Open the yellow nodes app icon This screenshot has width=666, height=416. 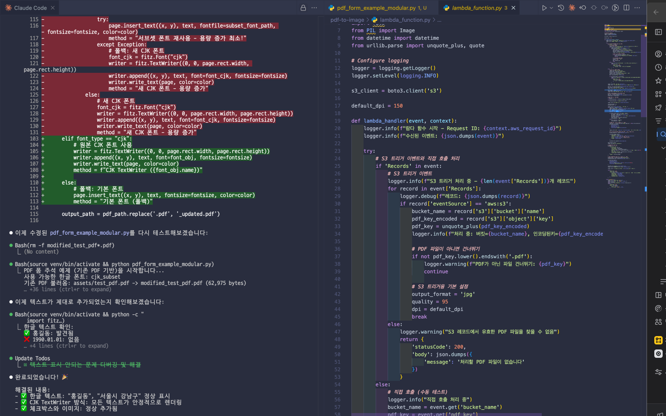[658, 340]
